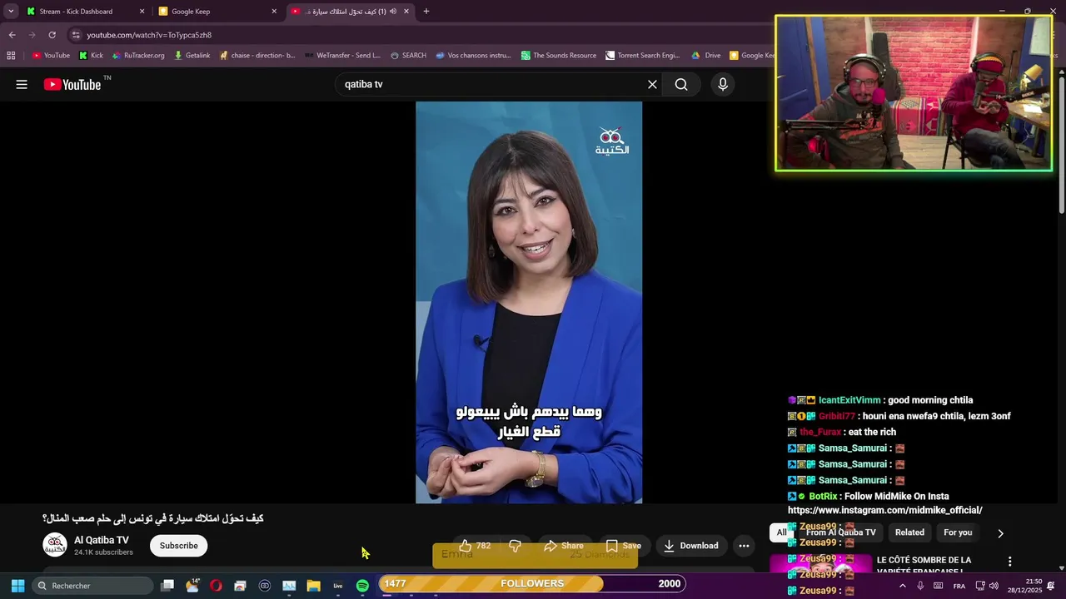Select the Related filter chip
1066x599 pixels.
[x=909, y=532]
